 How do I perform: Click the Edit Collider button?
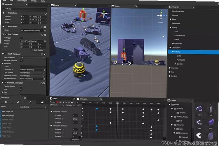[39, 50]
